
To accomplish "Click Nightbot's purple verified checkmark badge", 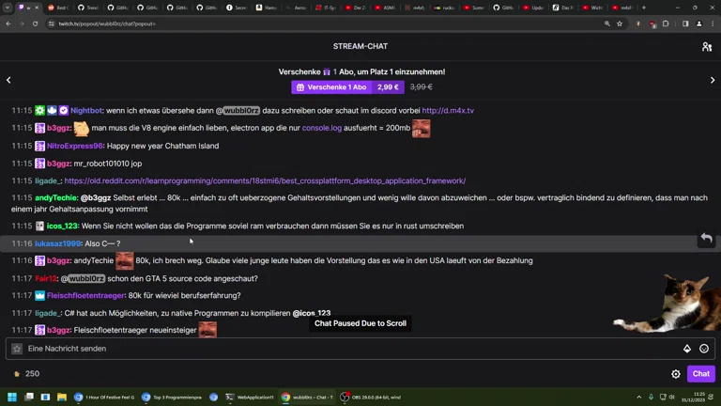I will click(x=64, y=111).
